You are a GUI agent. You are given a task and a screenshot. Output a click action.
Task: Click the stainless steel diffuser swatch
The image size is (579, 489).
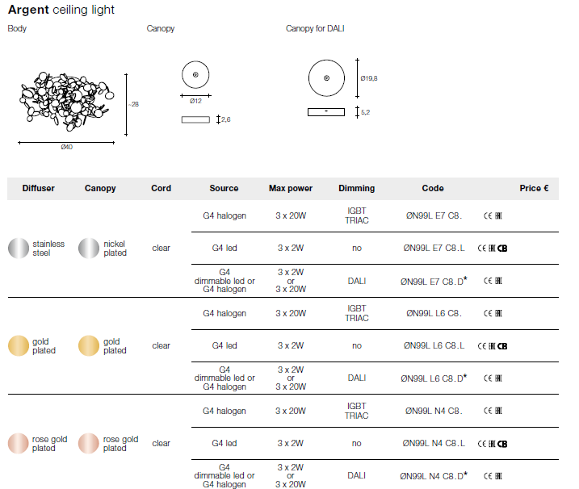(19, 248)
